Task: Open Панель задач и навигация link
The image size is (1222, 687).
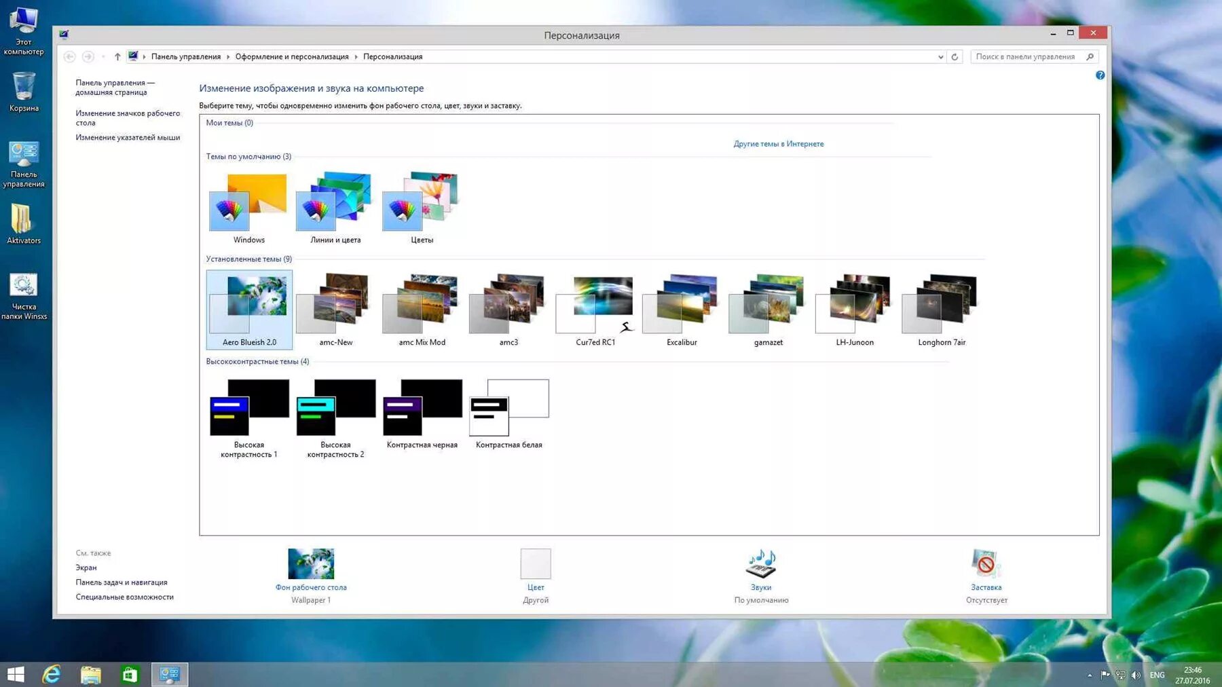Action: 122,582
